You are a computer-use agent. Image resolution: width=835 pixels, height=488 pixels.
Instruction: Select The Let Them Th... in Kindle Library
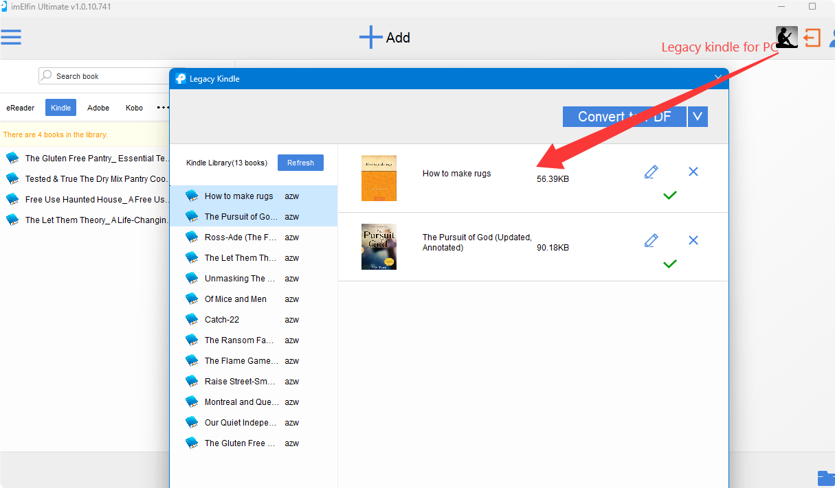(x=254, y=257)
